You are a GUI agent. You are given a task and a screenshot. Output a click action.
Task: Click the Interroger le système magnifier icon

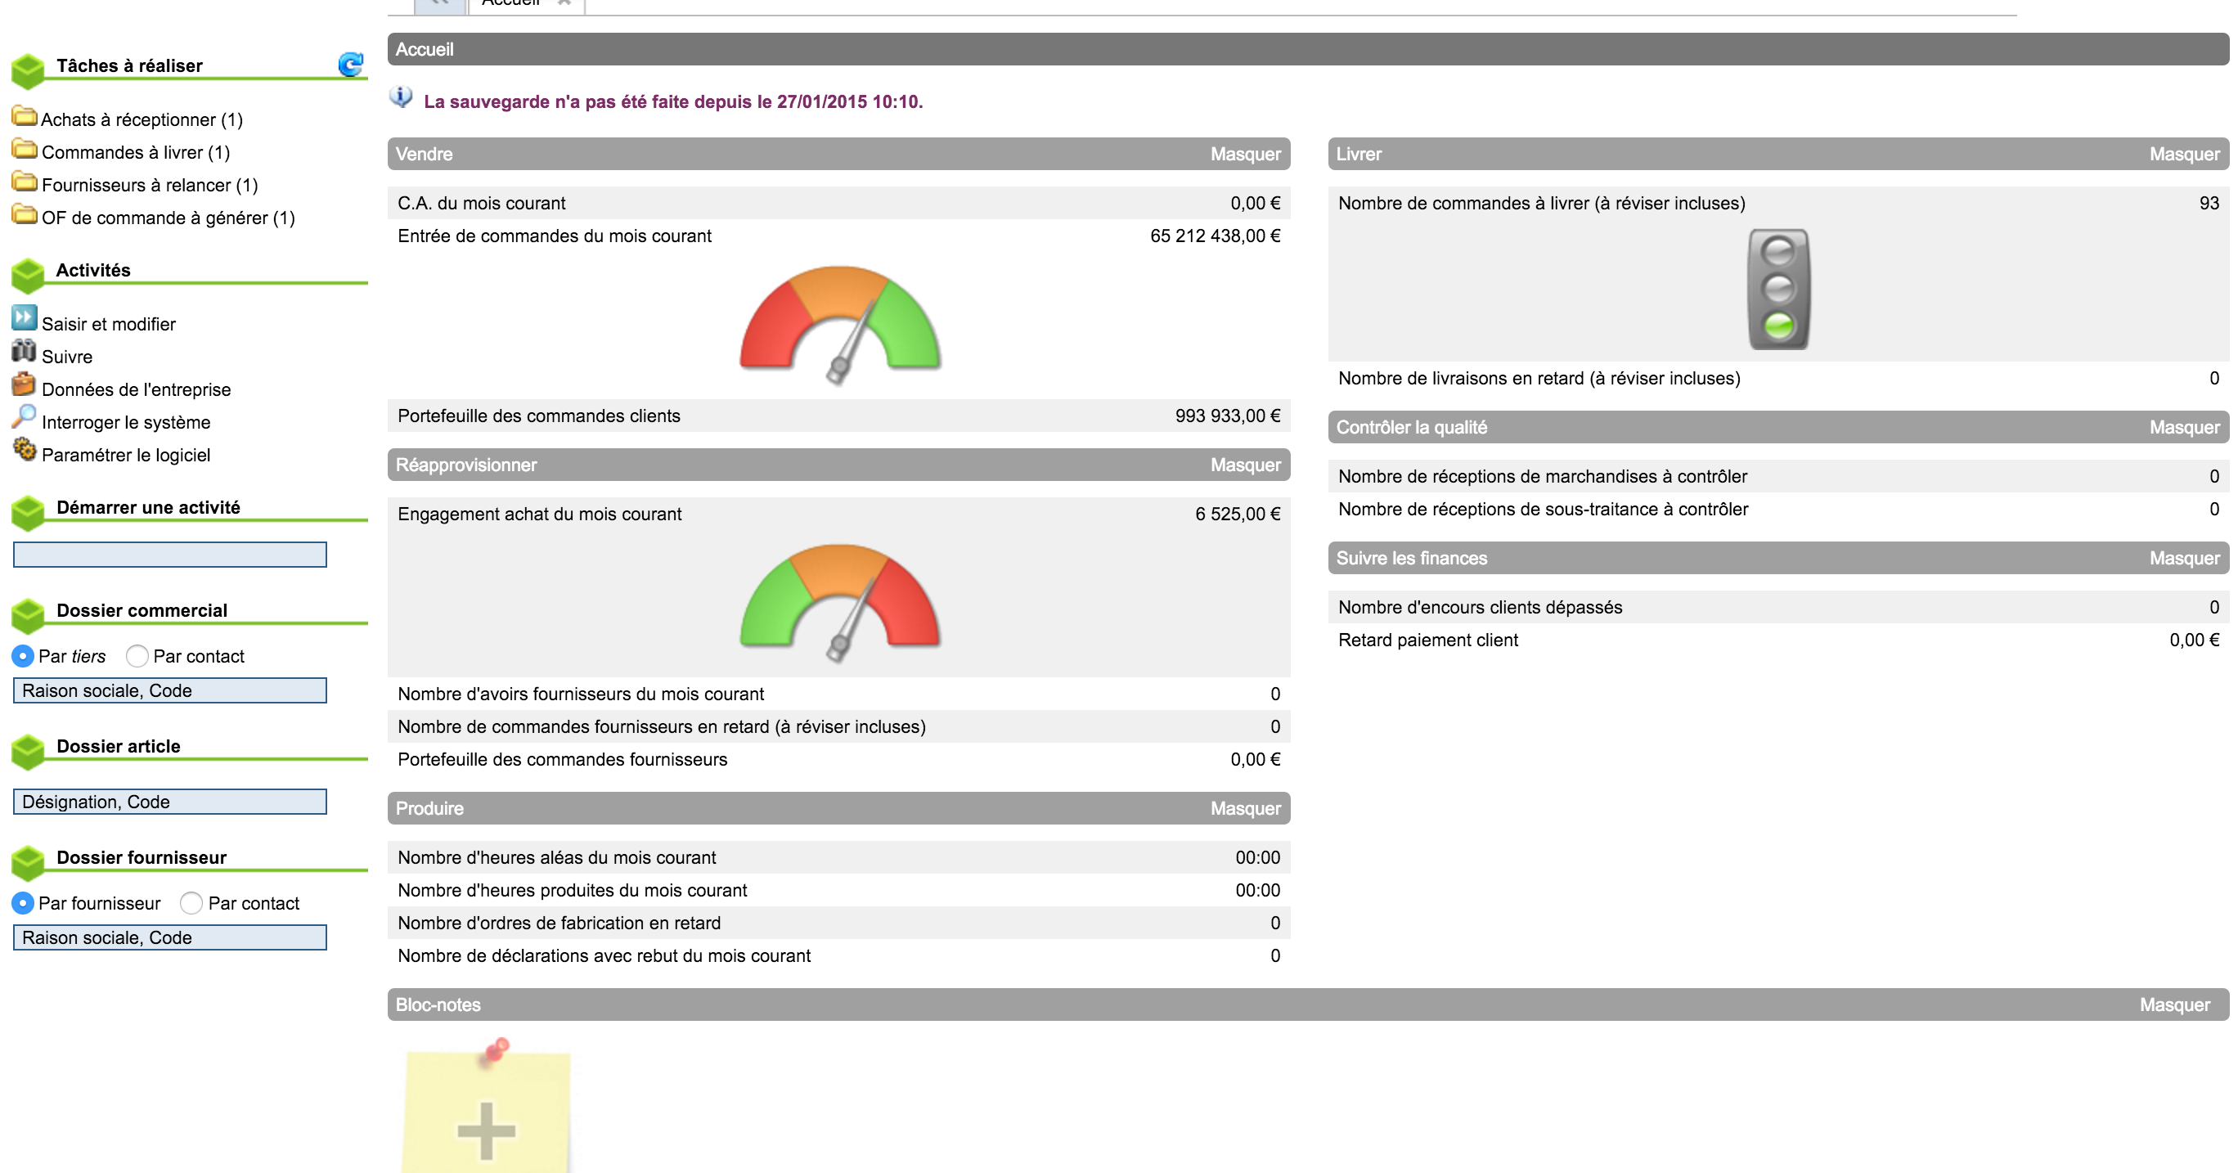tap(25, 416)
